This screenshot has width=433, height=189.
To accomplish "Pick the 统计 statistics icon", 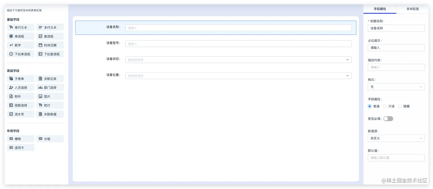I will click(40, 105).
